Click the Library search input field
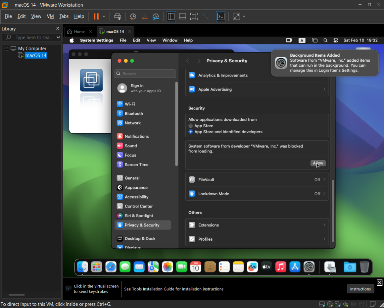The width and height of the screenshot is (384, 308). [x=31, y=37]
